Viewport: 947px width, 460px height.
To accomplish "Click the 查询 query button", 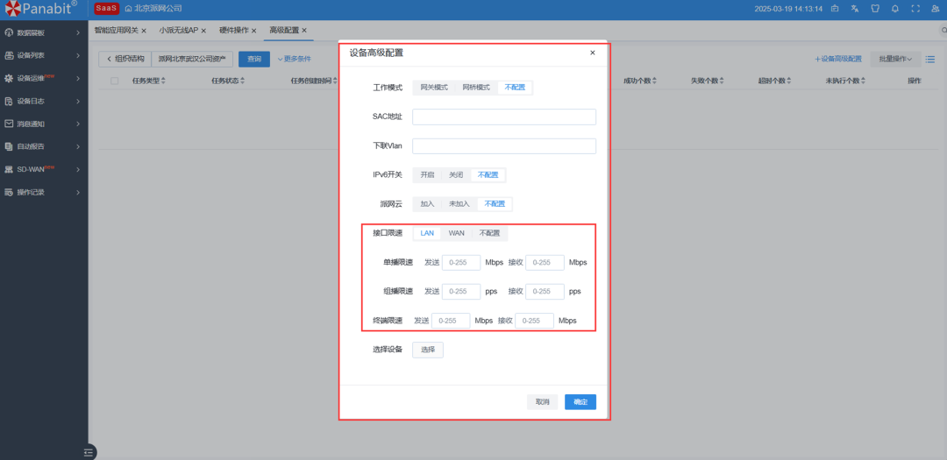I will tap(254, 59).
